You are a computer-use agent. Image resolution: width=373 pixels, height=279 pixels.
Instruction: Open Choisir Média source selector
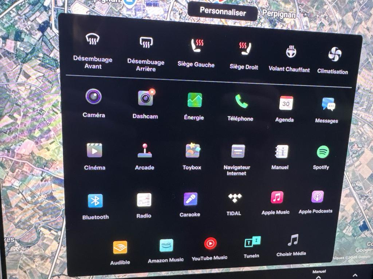(x=292, y=240)
